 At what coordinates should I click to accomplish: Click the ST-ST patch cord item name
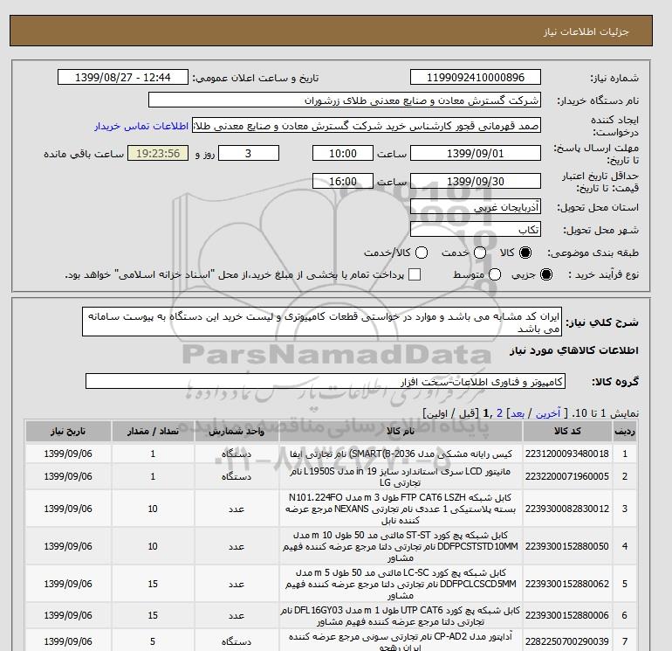(x=401, y=546)
